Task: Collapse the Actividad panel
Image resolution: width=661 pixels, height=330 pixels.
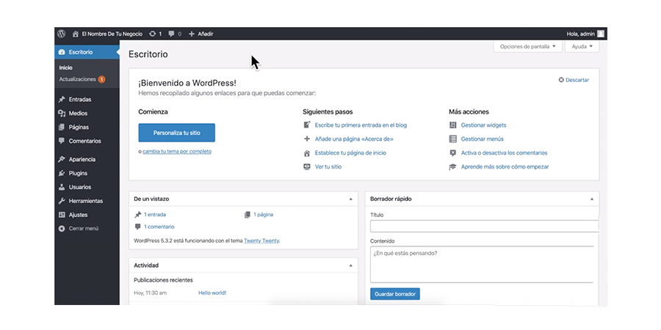Action: [x=351, y=265]
